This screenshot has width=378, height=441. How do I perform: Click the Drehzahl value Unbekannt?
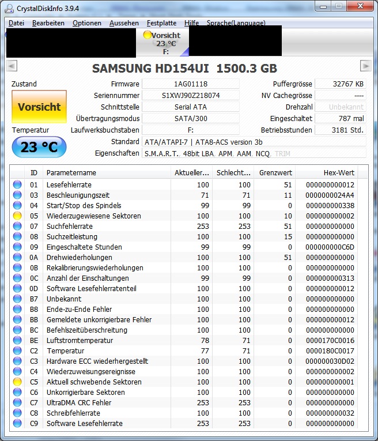click(x=341, y=107)
